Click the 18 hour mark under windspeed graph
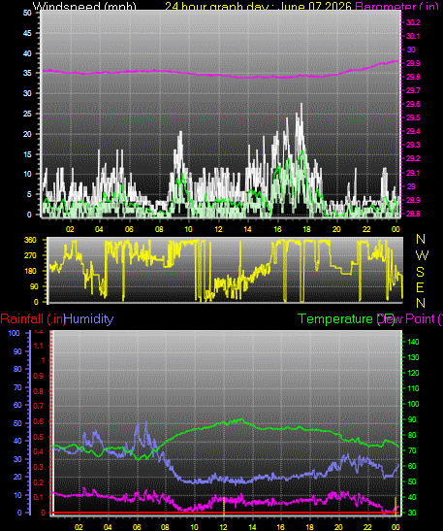Image resolution: width=443 pixels, height=531 pixels. 306,229
